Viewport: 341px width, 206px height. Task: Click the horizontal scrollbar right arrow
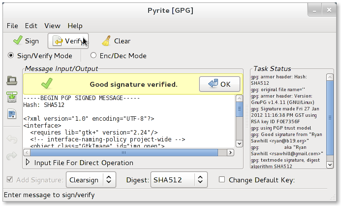tap(230, 152)
